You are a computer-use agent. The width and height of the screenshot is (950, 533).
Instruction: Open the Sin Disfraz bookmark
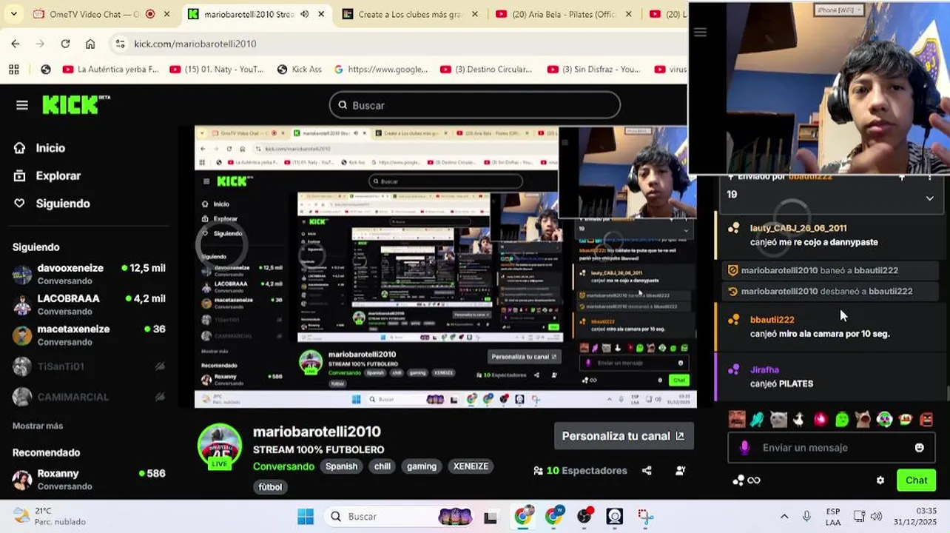pos(594,70)
